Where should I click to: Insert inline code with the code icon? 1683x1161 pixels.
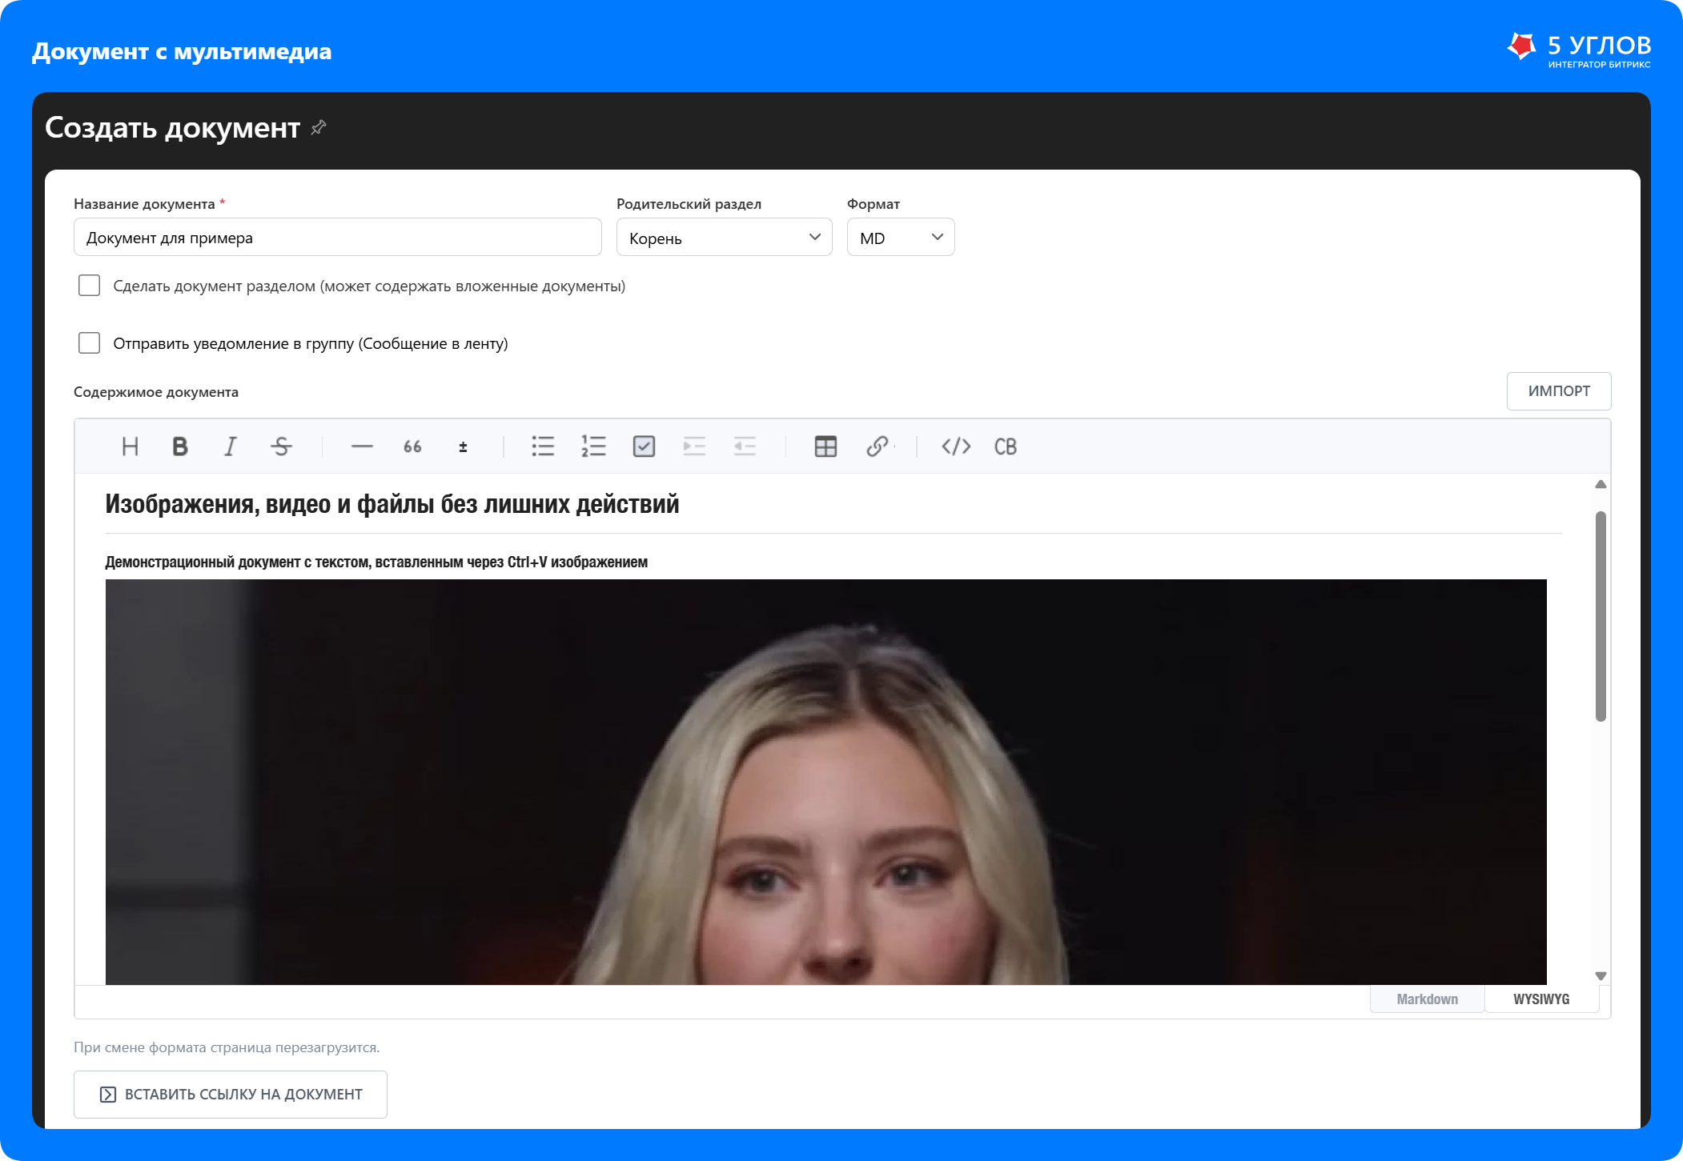tap(956, 446)
